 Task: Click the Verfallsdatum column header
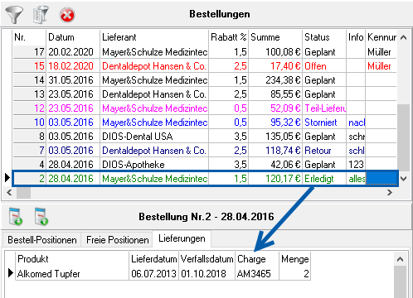point(207,259)
